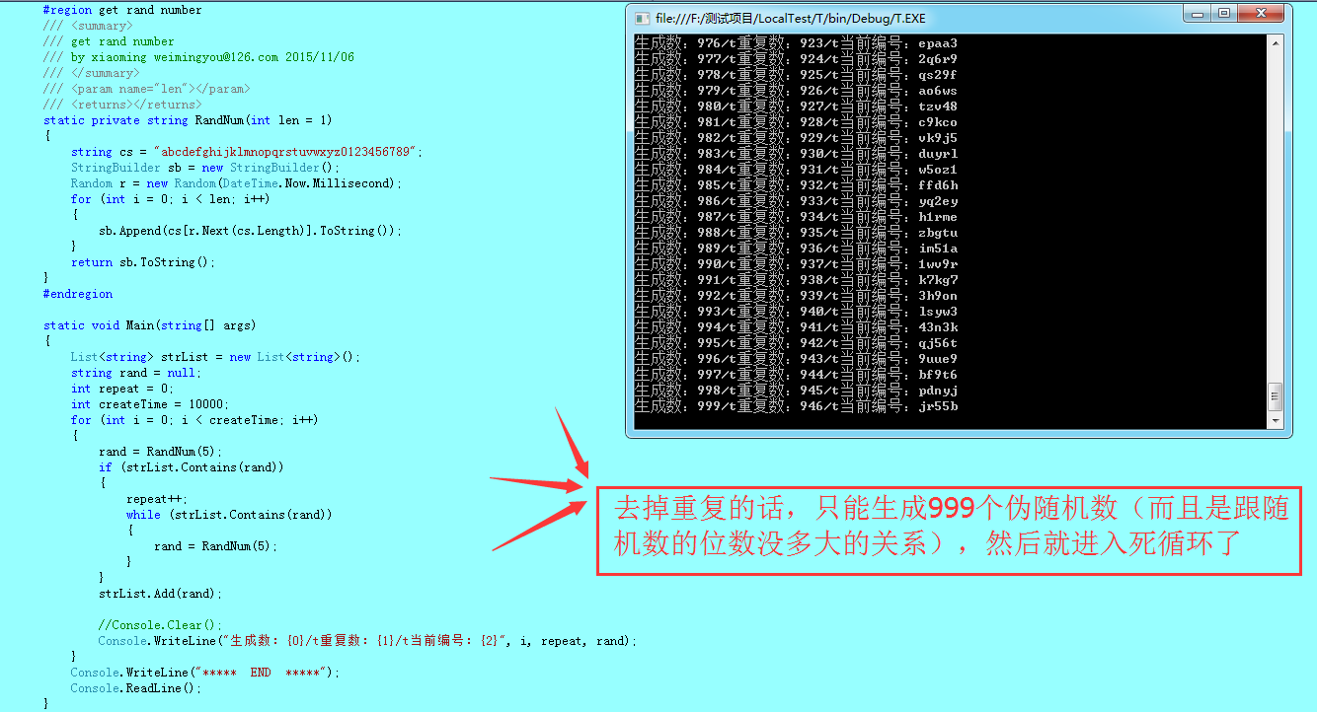Click console output row ending in bf9t6

point(796,375)
